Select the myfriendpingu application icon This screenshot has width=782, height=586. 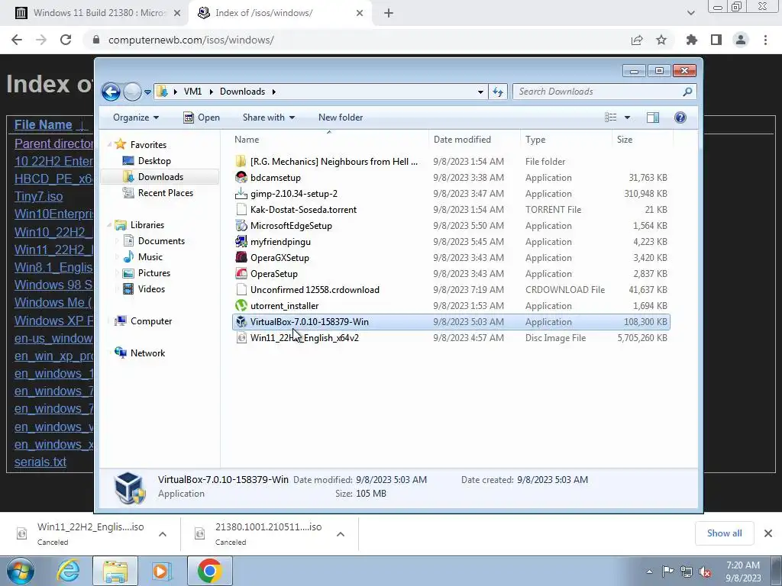(x=241, y=242)
